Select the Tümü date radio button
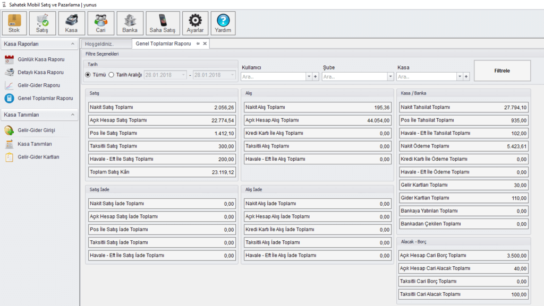544x306 pixels. tap(88, 75)
